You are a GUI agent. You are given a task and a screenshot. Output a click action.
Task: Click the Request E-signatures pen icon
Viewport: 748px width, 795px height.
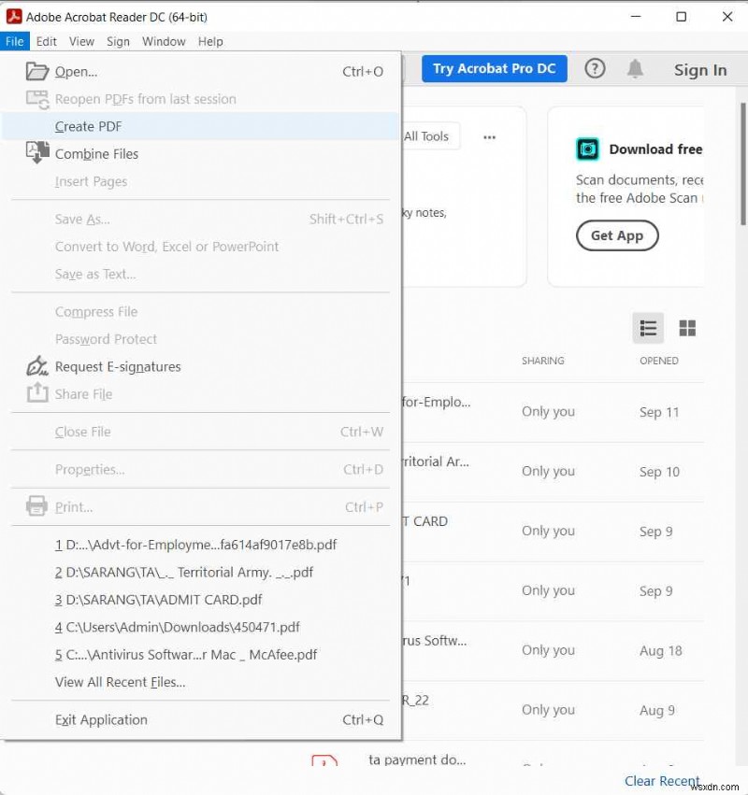(x=36, y=366)
